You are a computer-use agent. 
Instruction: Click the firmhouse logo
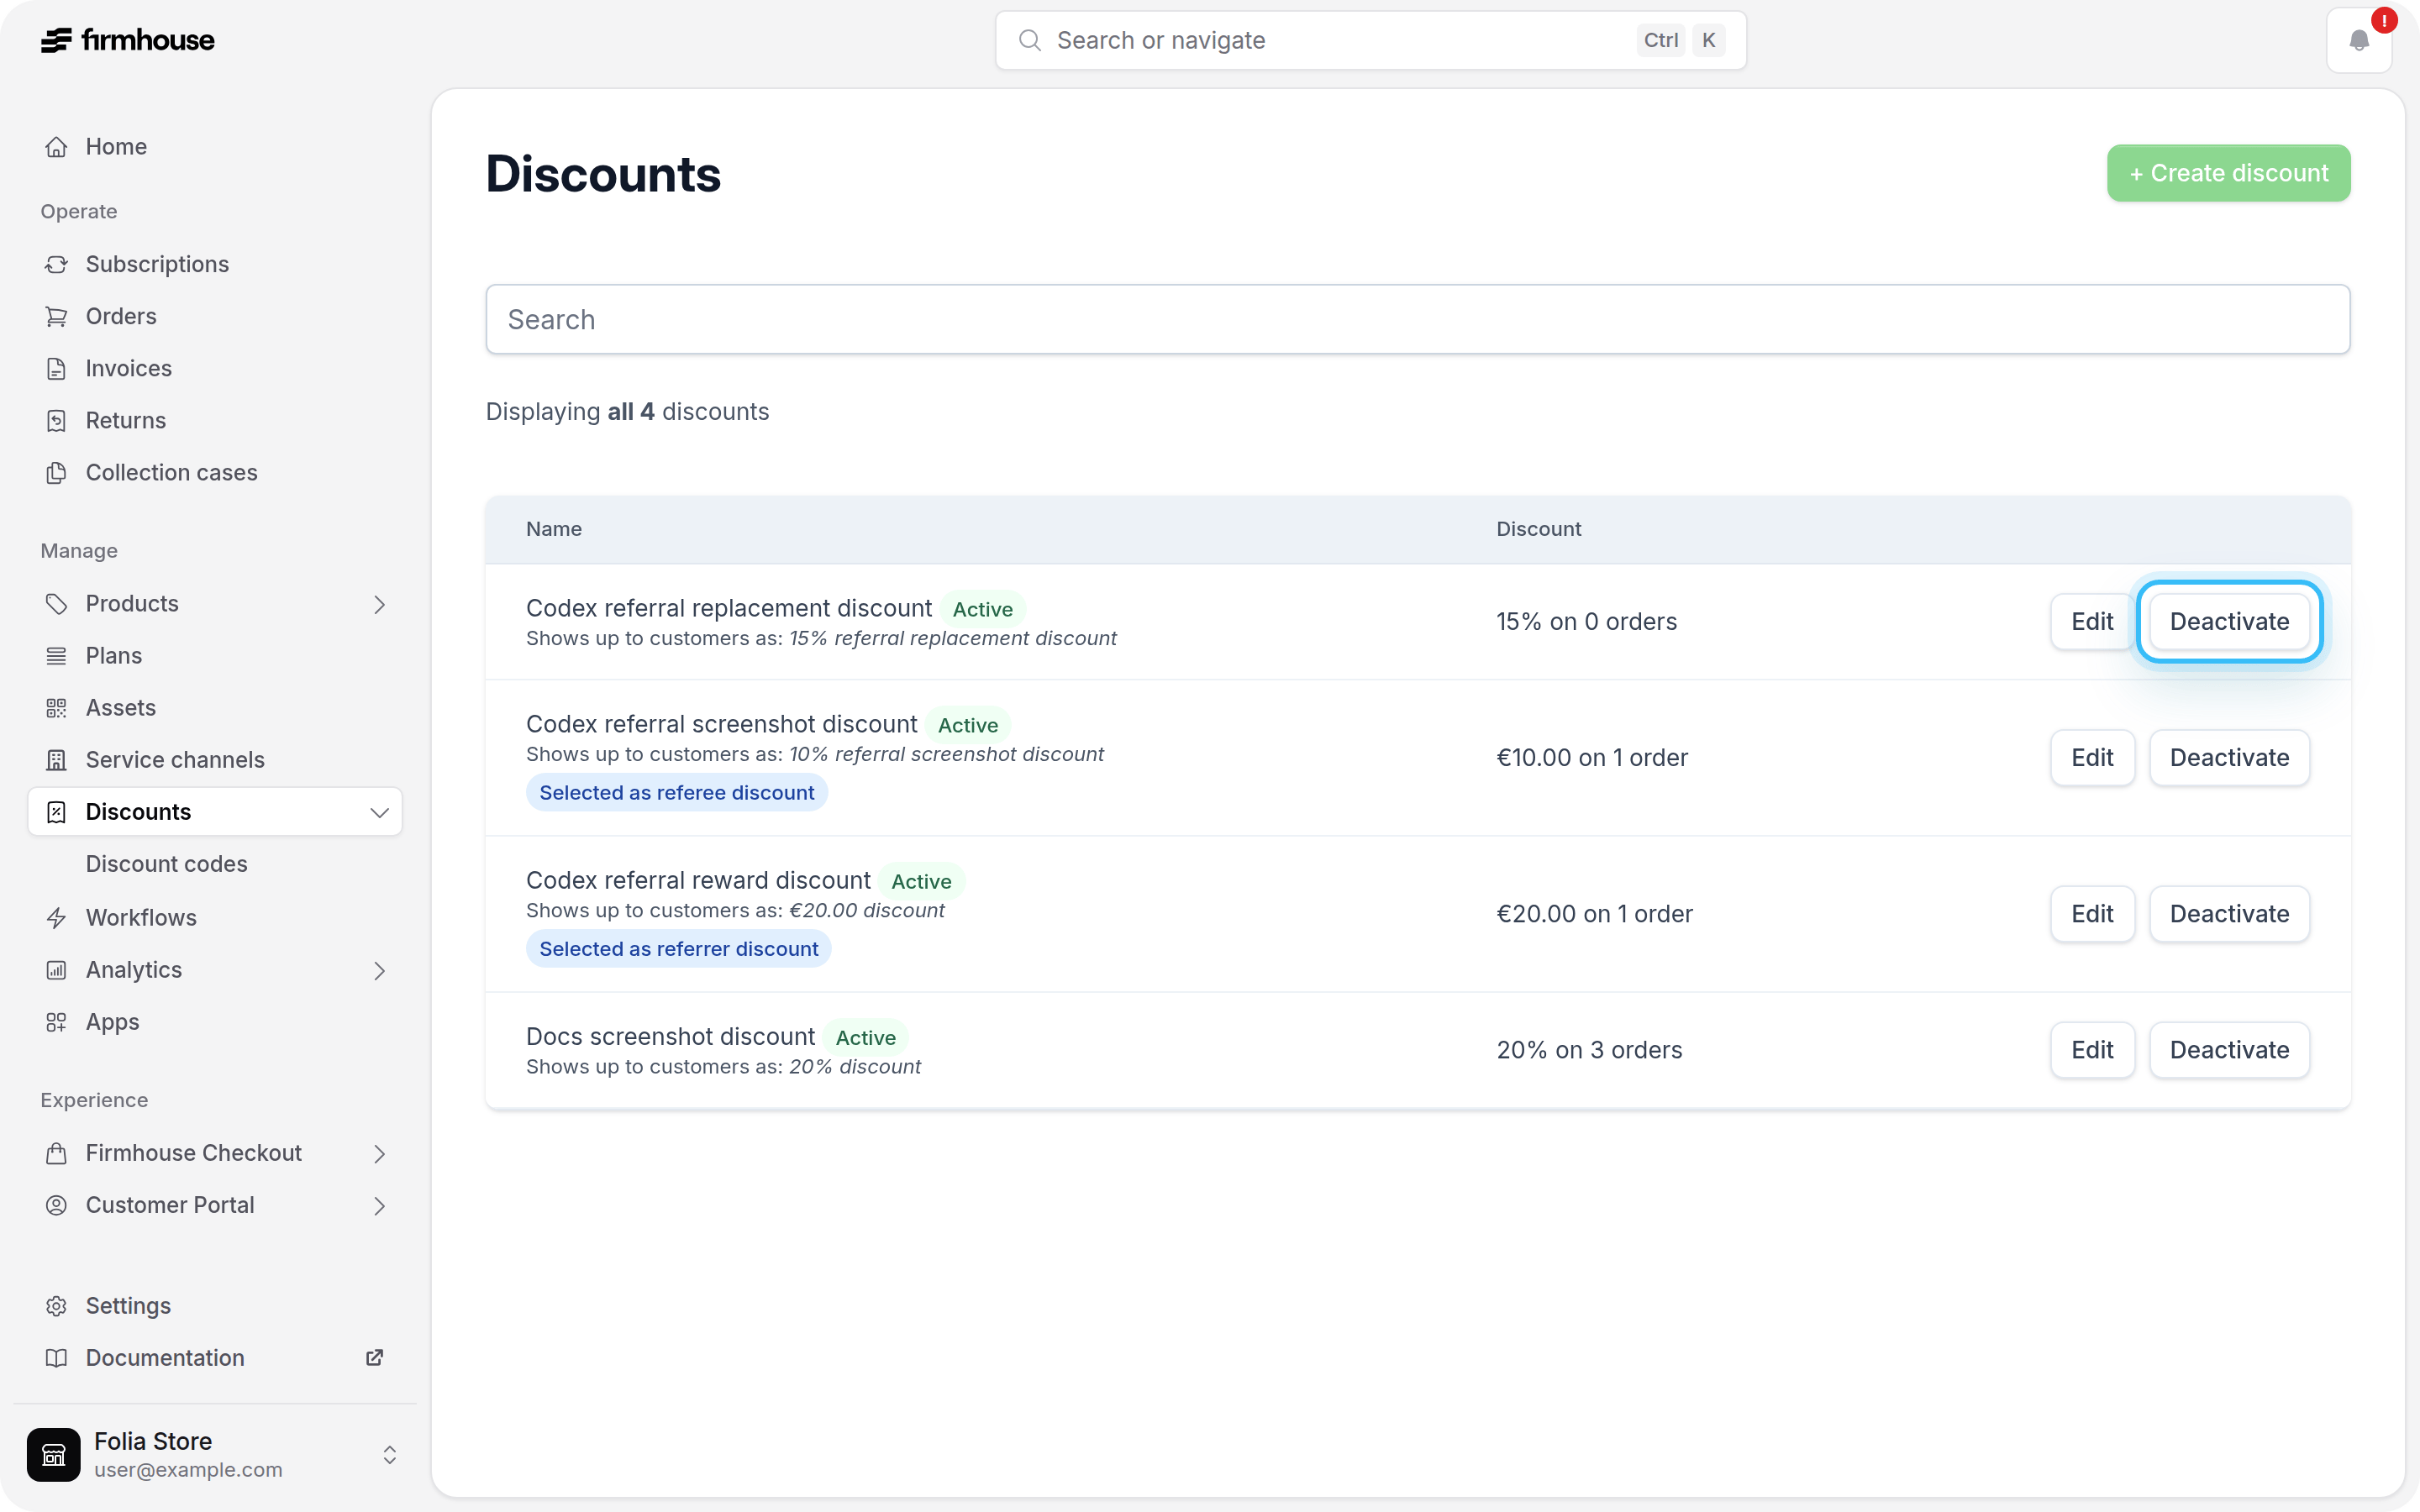tap(127, 40)
